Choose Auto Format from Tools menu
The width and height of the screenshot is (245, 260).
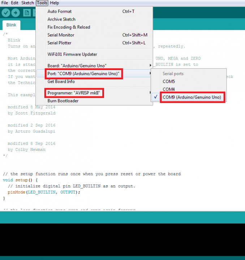(x=94, y=12)
